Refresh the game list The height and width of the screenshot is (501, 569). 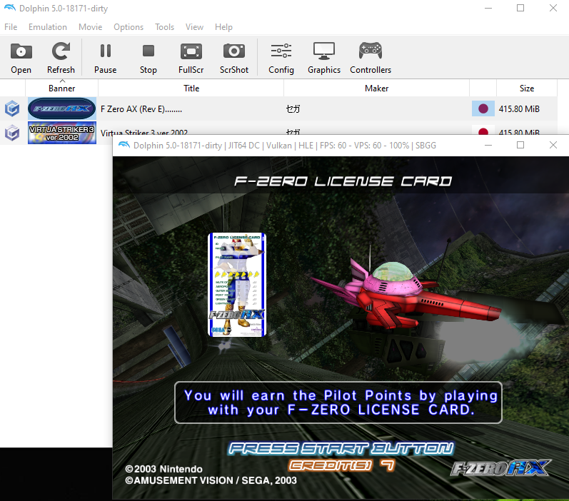pos(61,58)
